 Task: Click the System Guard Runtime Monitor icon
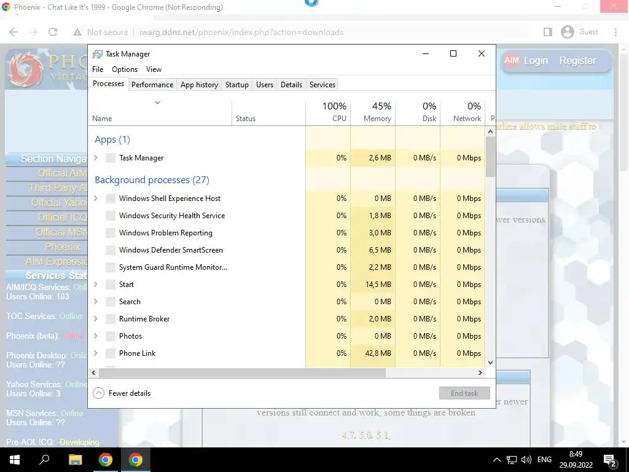(x=111, y=267)
